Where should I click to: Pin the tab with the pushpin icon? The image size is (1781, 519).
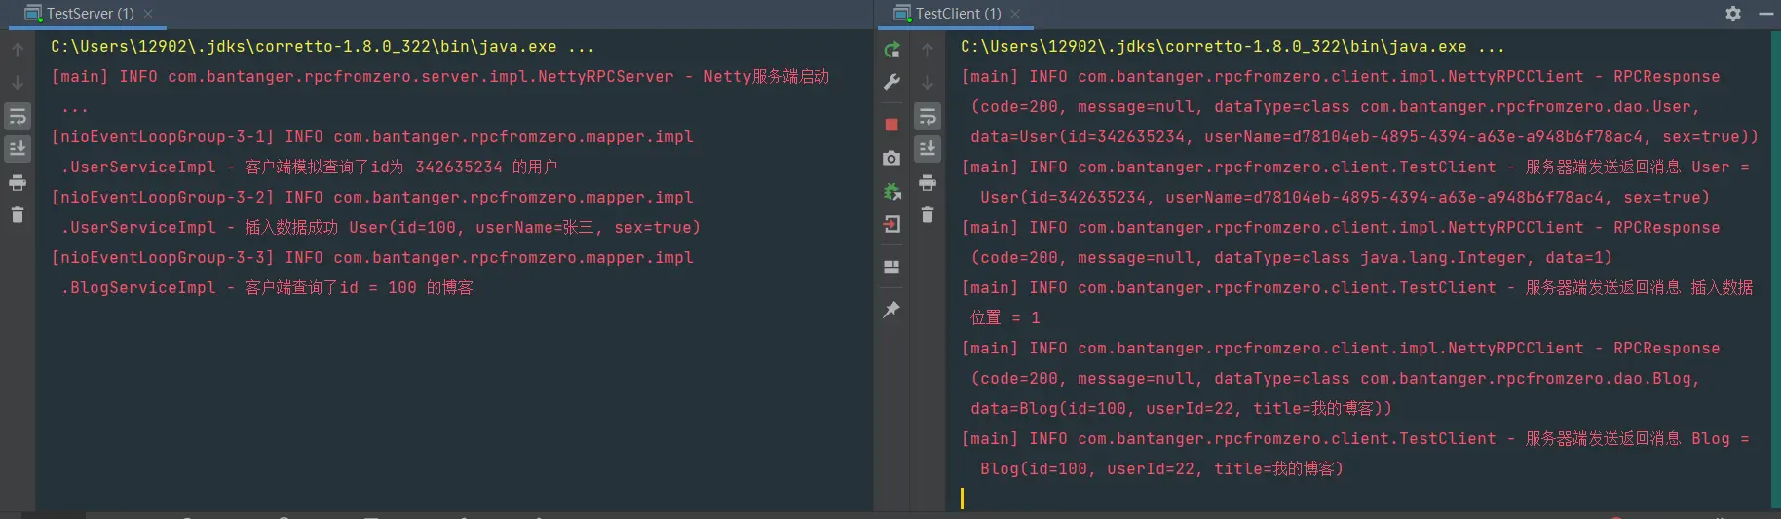point(891,310)
